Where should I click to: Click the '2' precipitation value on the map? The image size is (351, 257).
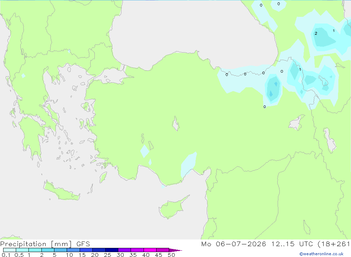(x=316, y=33)
